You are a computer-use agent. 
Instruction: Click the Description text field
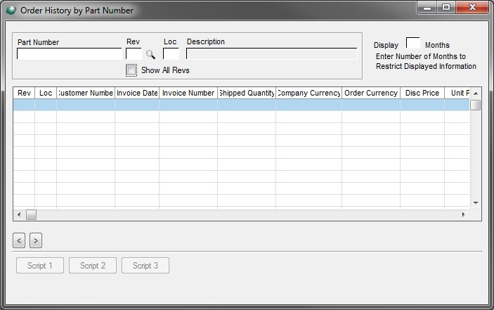point(272,54)
